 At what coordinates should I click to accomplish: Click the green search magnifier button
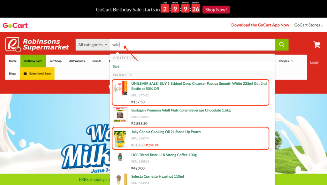tap(282, 45)
